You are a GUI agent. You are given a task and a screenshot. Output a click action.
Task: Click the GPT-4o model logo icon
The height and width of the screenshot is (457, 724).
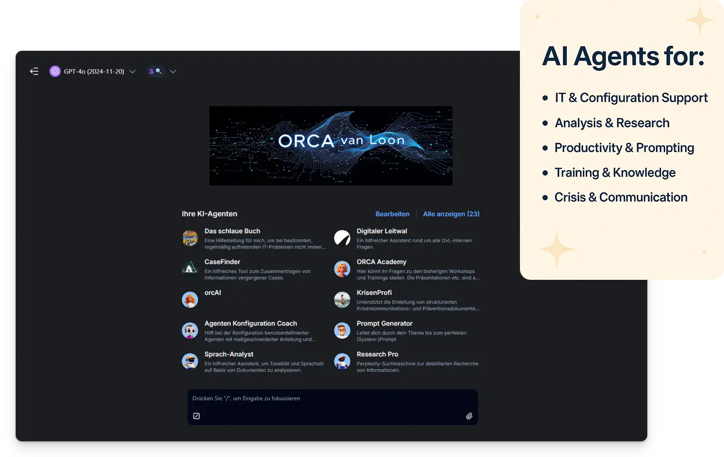pyautogui.click(x=55, y=71)
